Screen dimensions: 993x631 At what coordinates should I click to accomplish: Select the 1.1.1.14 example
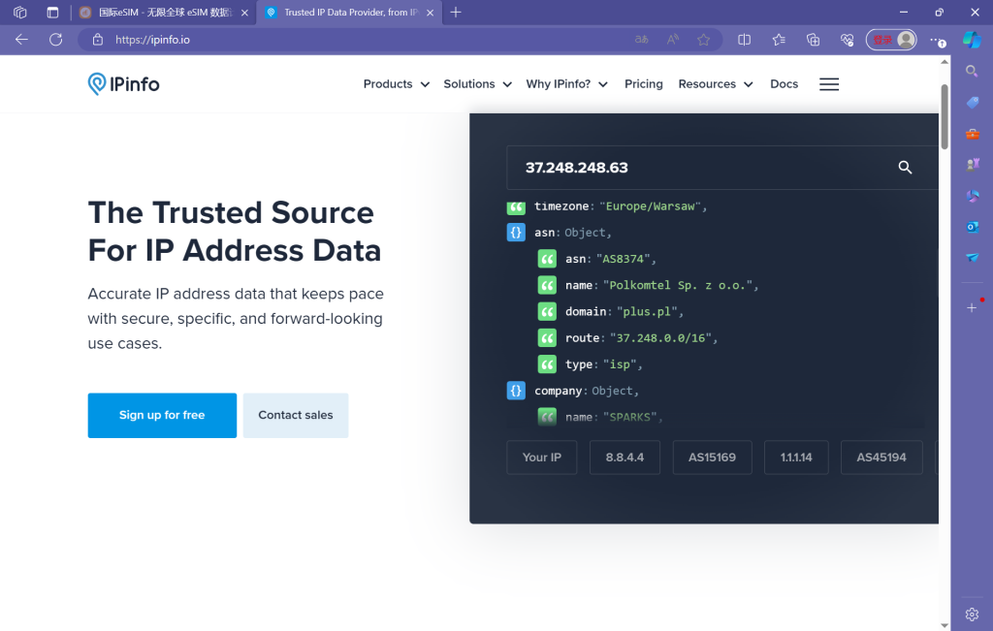click(x=796, y=457)
